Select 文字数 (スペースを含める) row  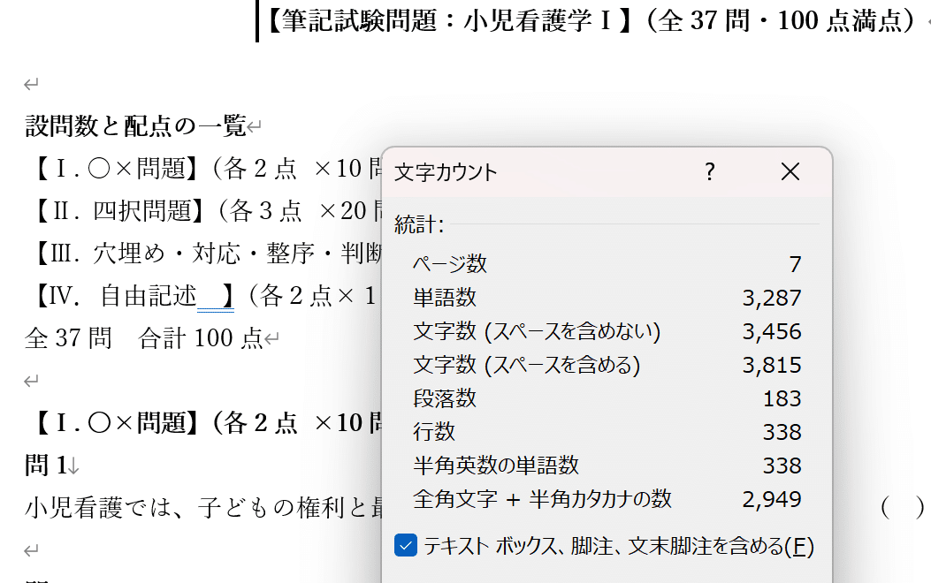(x=607, y=365)
